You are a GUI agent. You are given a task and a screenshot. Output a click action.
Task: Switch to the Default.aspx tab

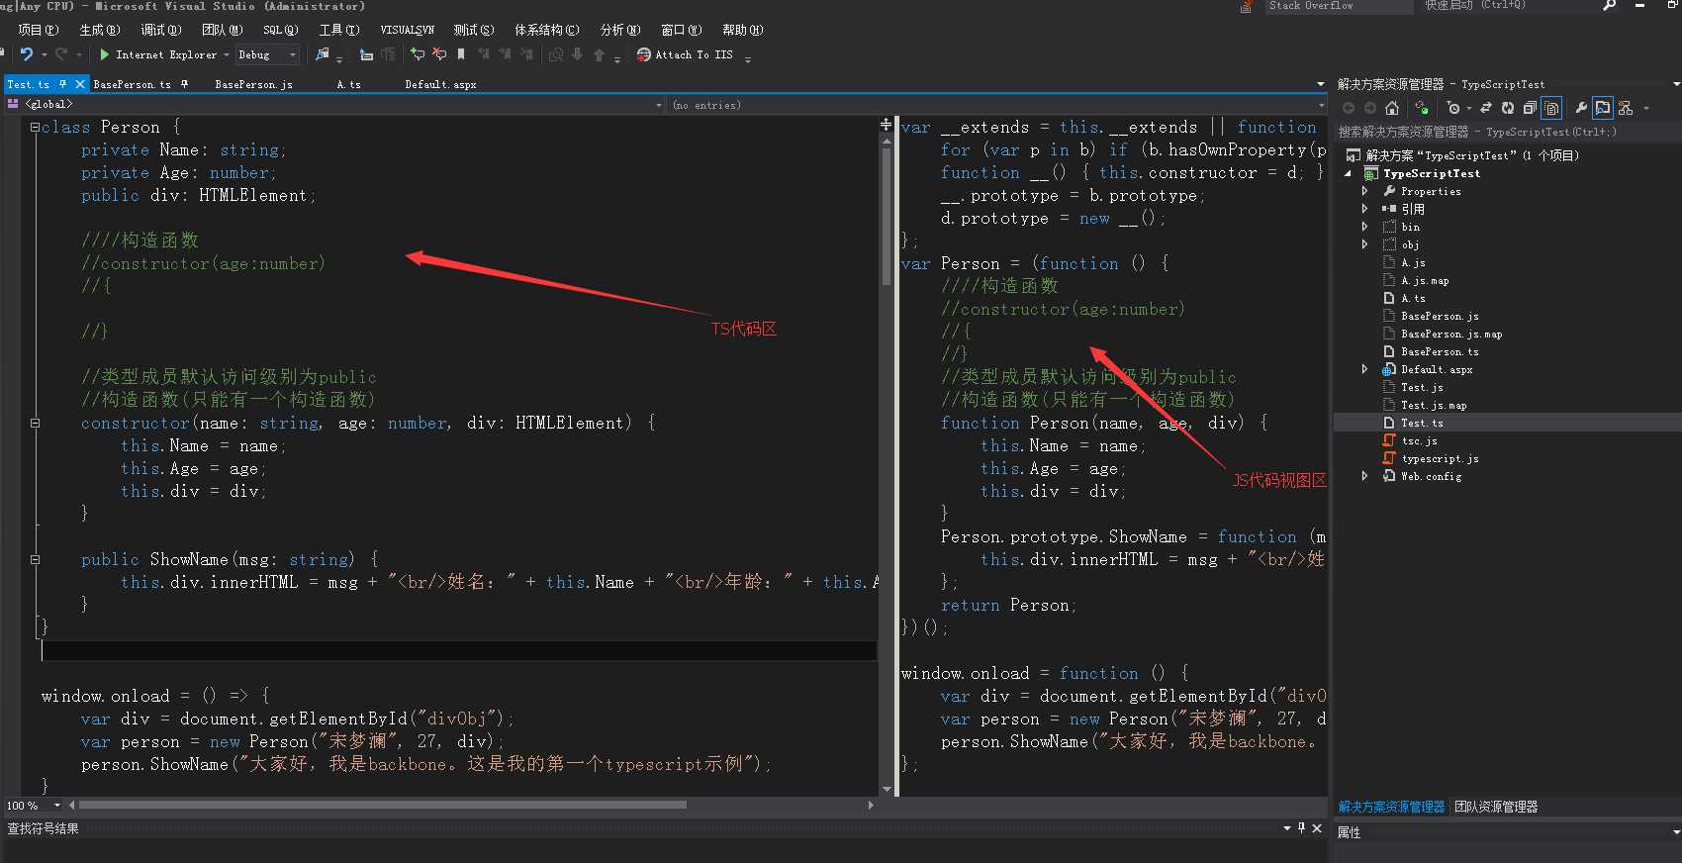tap(440, 84)
